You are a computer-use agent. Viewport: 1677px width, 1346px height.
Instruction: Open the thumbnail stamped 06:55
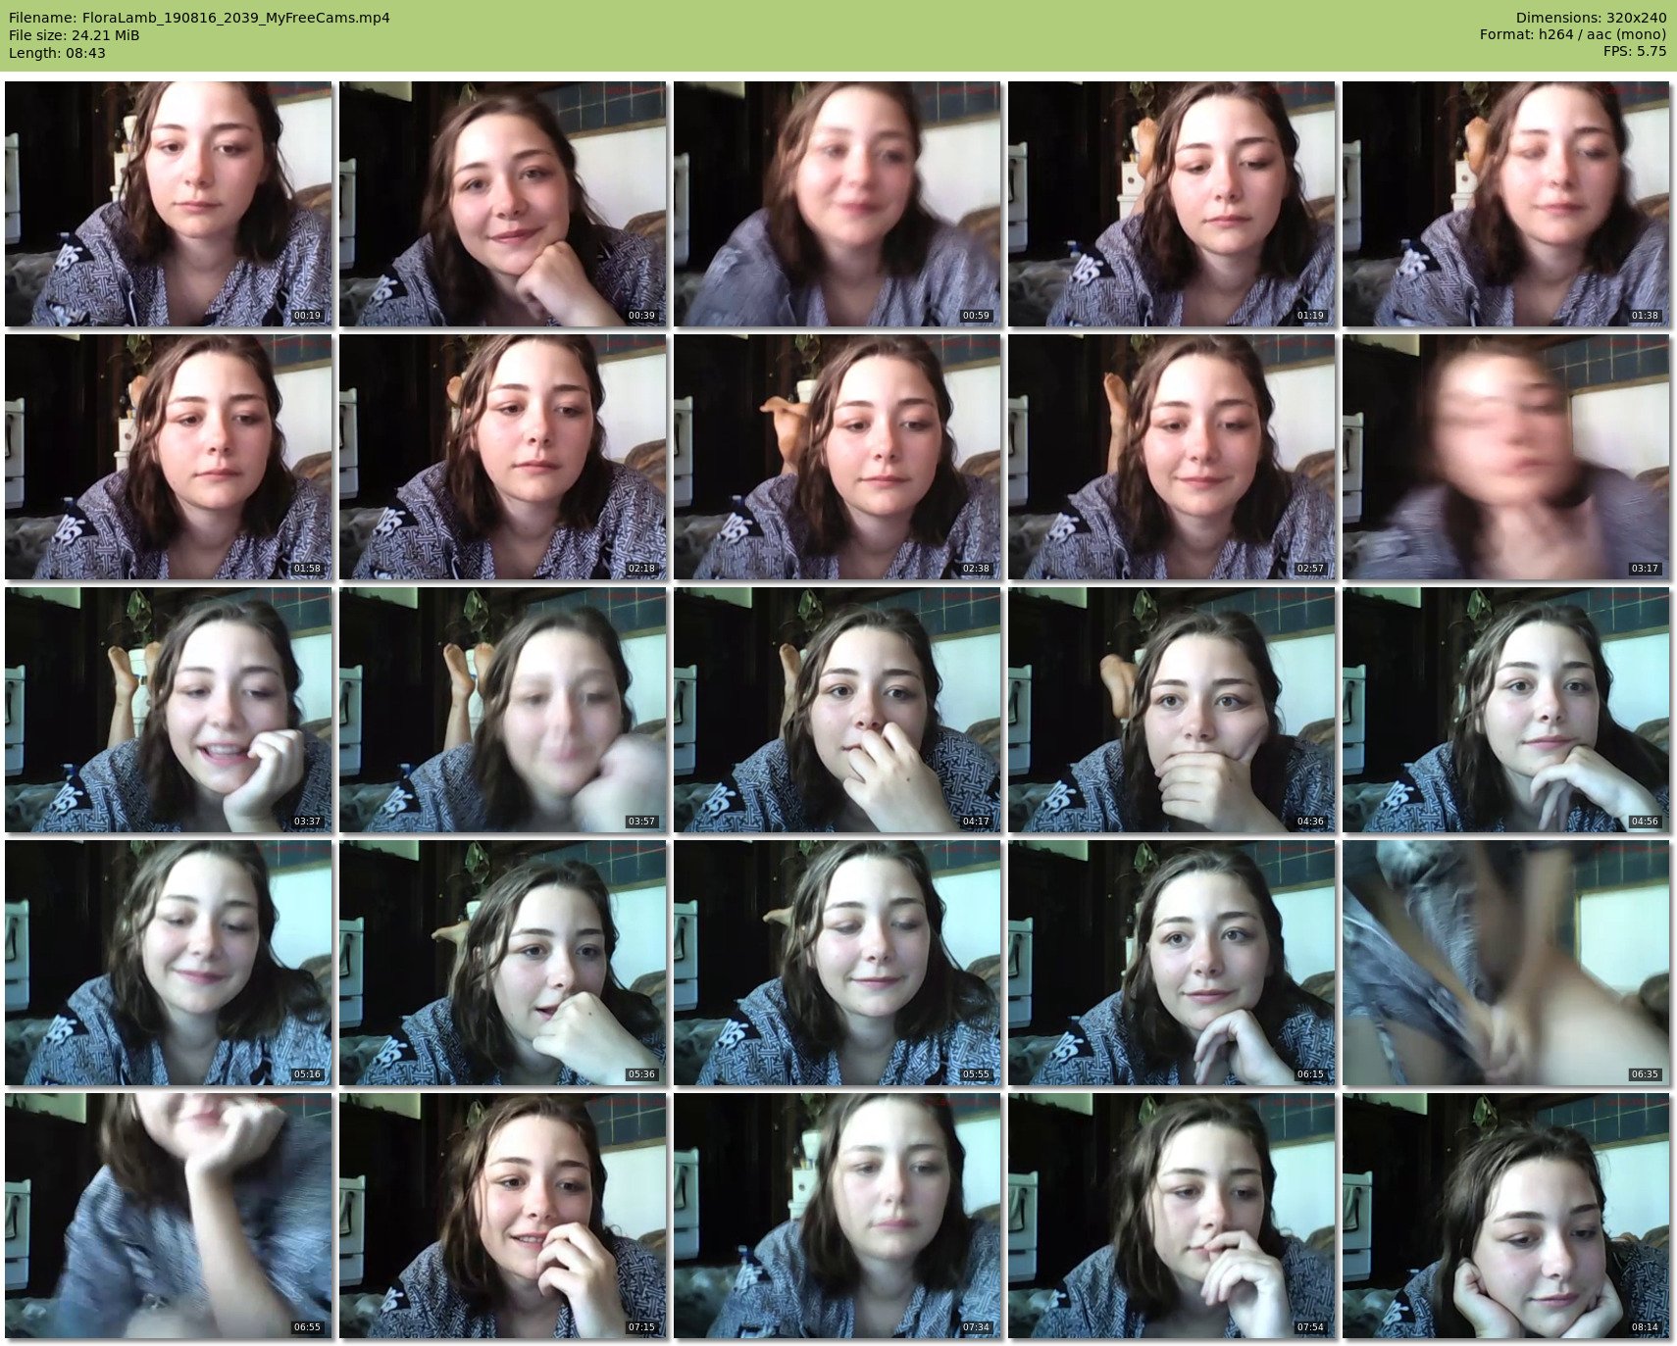168,1216
